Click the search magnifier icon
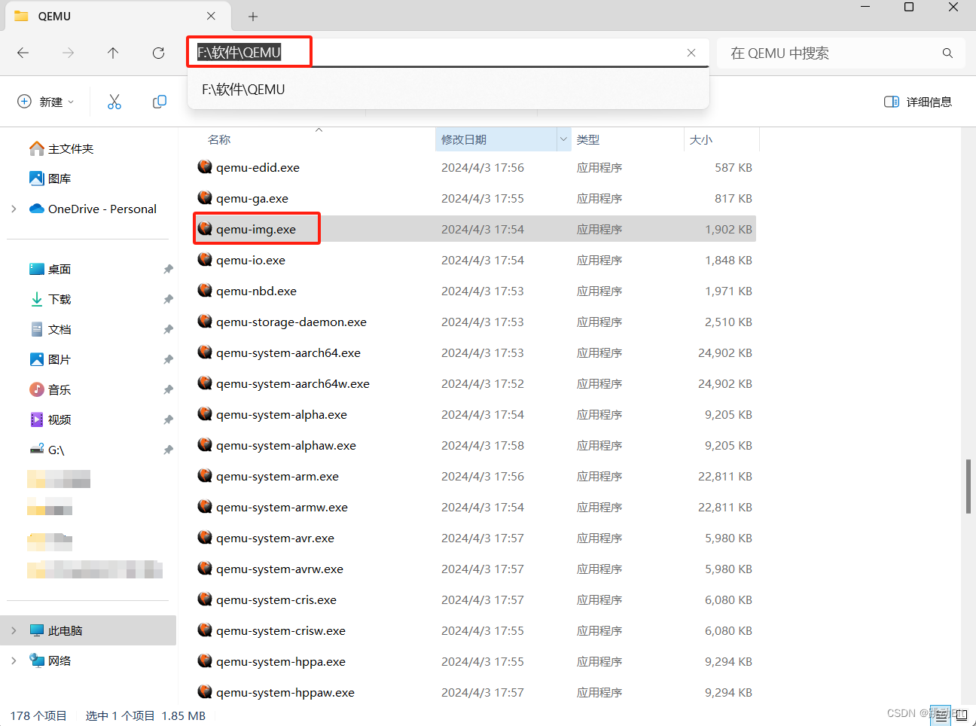 [947, 53]
